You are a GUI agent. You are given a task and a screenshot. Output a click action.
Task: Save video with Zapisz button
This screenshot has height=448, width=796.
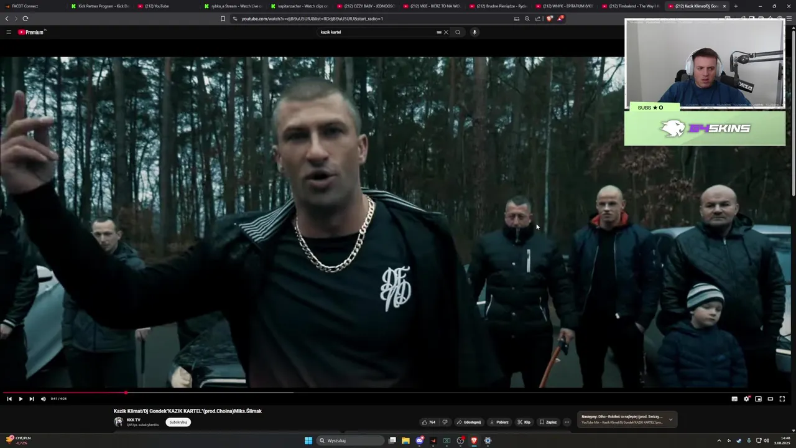(548, 422)
